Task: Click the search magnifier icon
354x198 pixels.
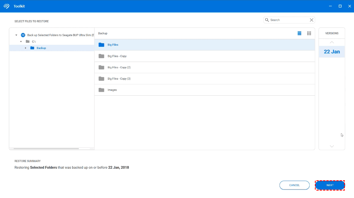Action: [x=267, y=20]
